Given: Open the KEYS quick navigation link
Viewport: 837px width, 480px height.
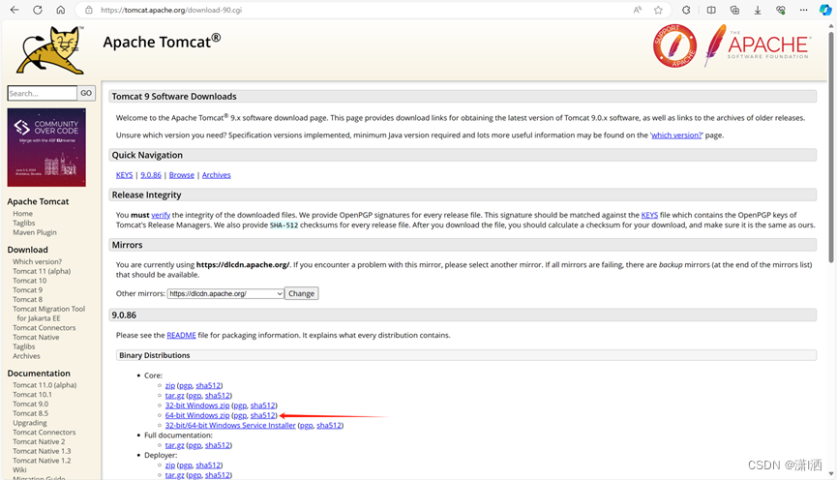Looking at the screenshot, I should coord(125,174).
